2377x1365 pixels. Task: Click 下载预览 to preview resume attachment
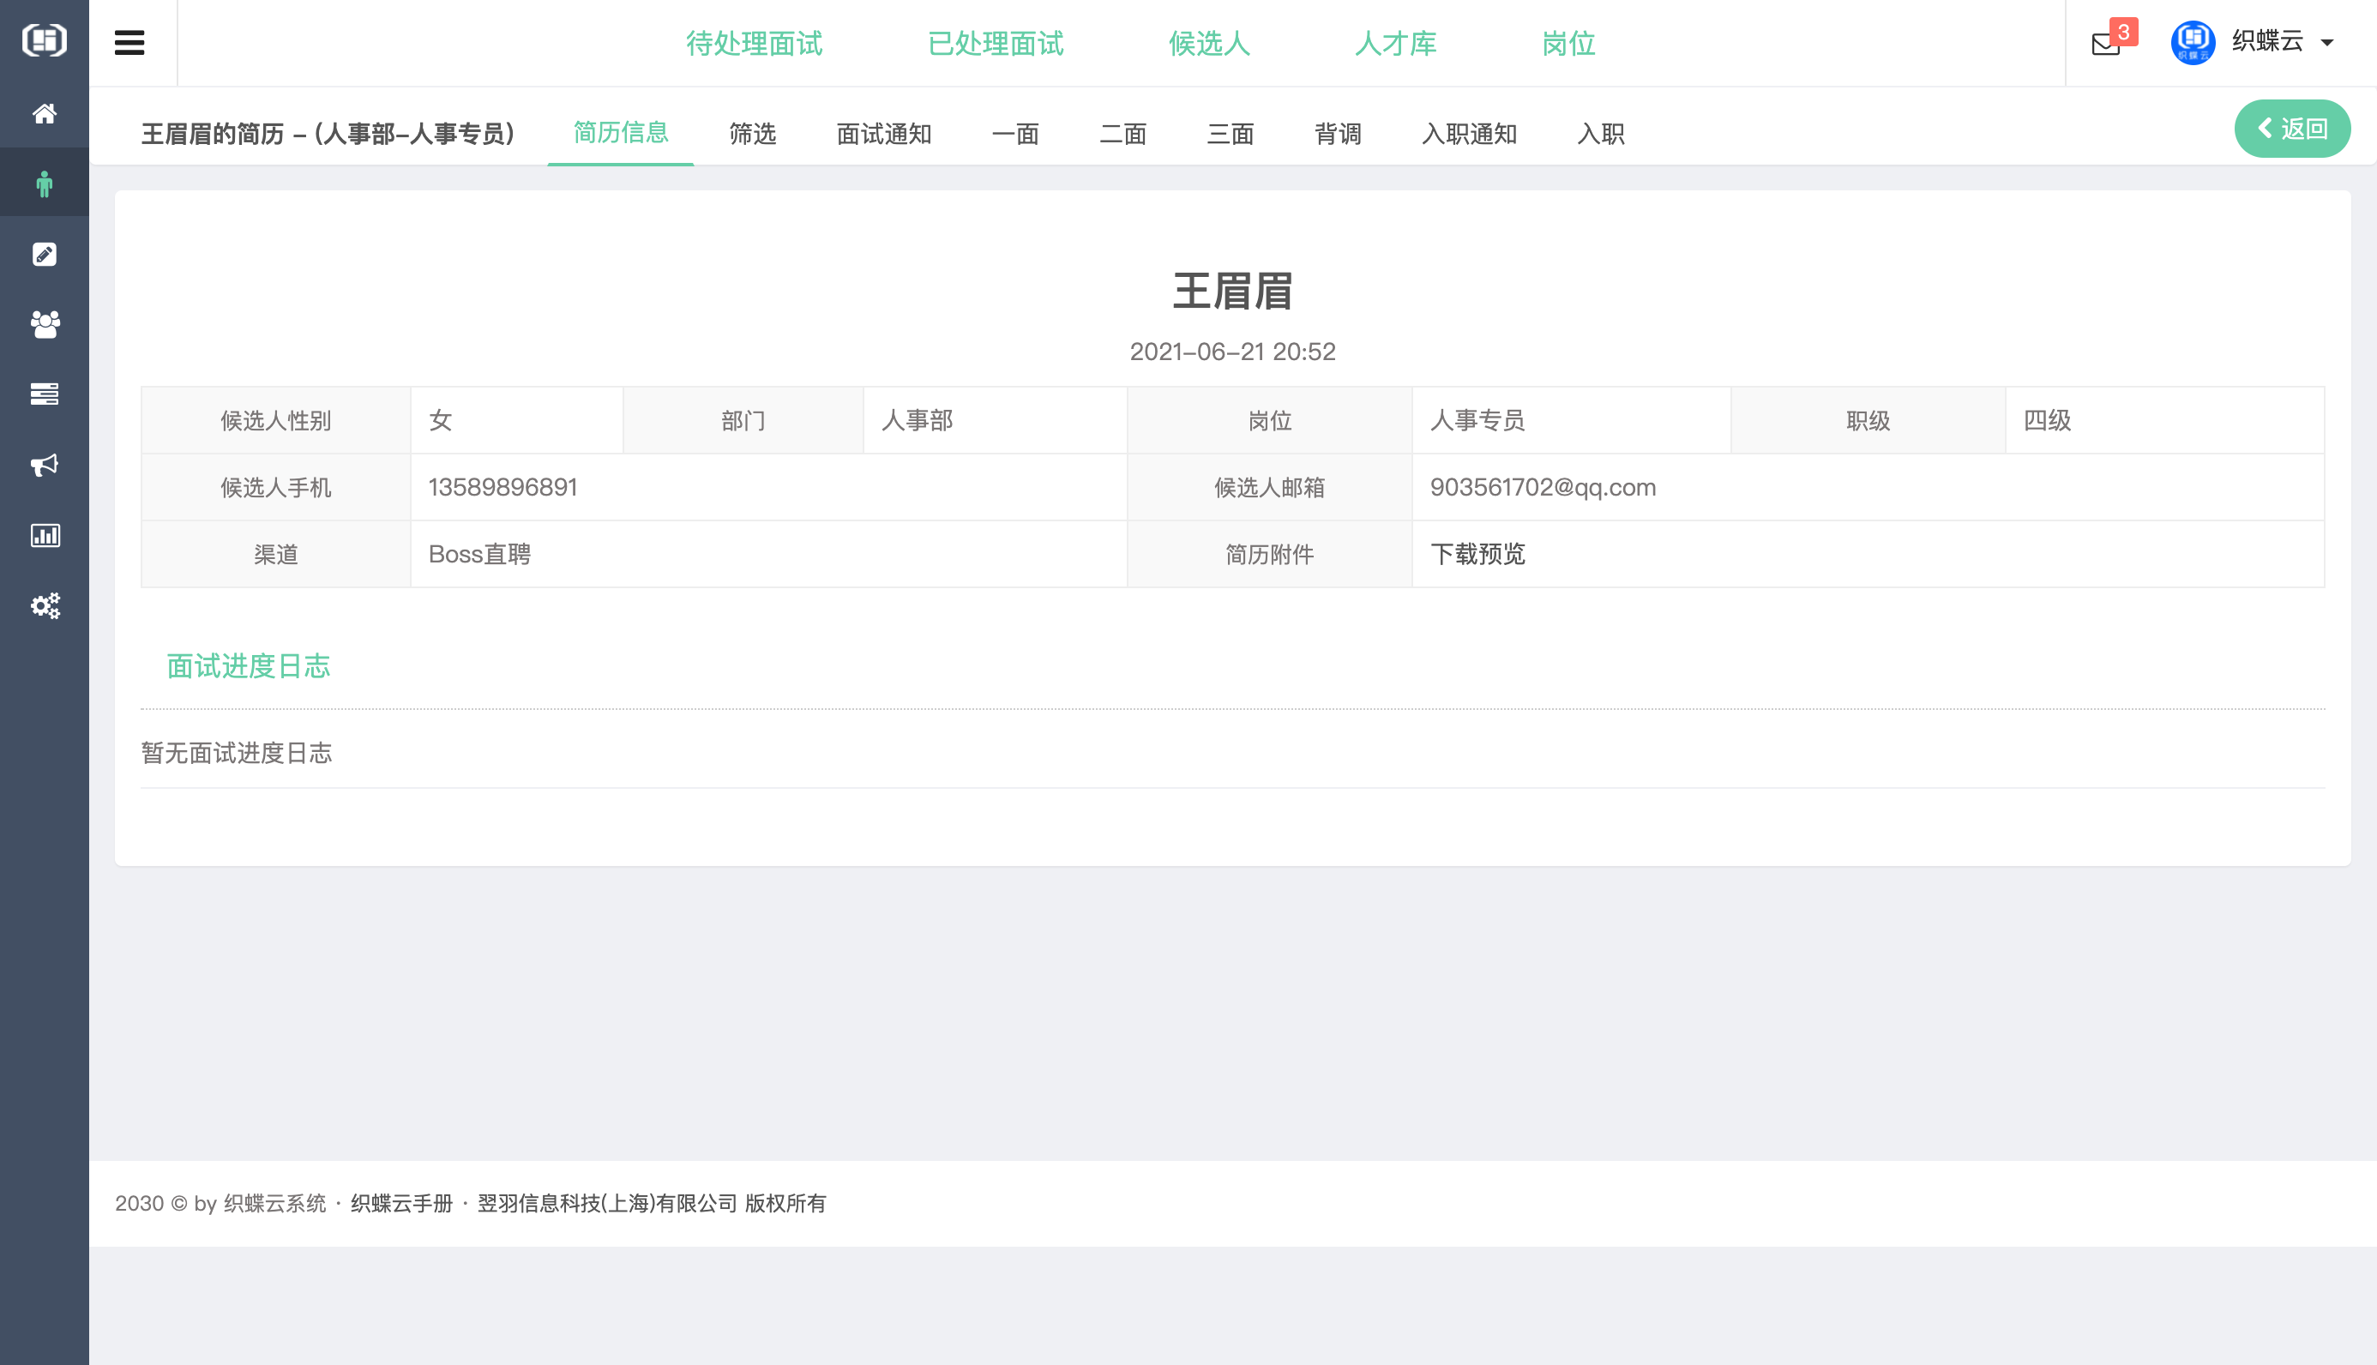click(1479, 554)
